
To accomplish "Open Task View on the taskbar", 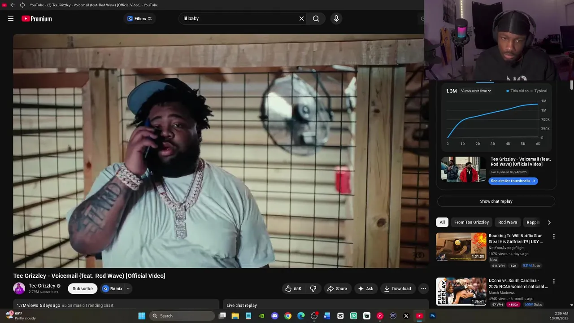I will 222,316.
